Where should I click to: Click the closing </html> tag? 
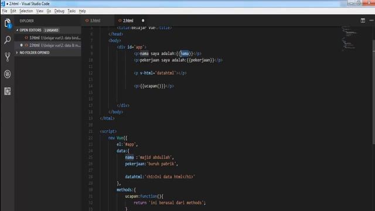(107, 118)
